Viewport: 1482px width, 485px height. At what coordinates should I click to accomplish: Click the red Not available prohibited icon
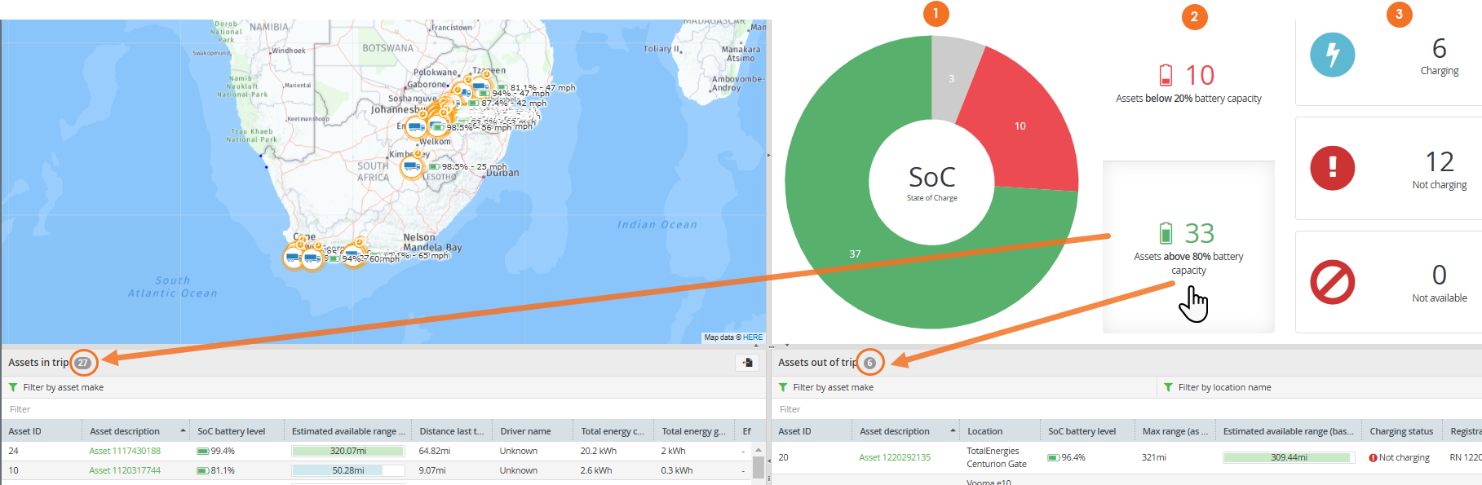tap(1332, 282)
